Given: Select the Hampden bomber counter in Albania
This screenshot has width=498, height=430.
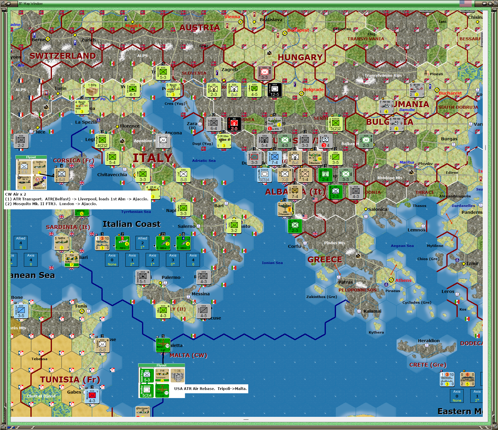Looking at the screenshot, I should tap(285, 209).
